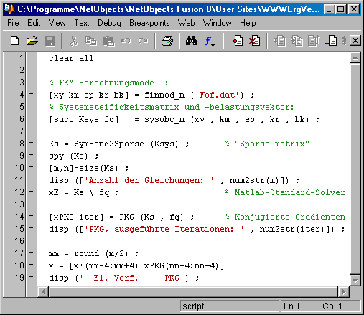Toggle breakpoint dash on line 15
This screenshot has width=364, height=315.
click(x=31, y=228)
